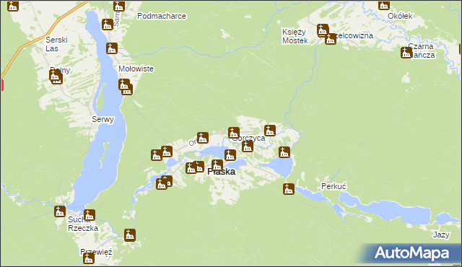
Task: Click the shrine icon near Okółek
Action: (384, 5)
